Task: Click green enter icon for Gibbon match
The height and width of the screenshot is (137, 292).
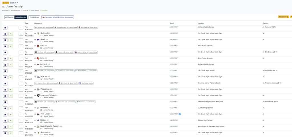Action: pos(11,121)
